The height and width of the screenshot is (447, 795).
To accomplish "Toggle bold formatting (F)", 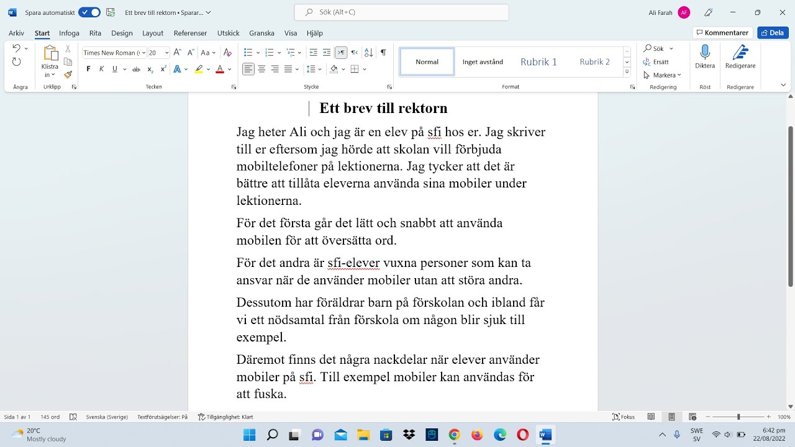I will 88,69.
